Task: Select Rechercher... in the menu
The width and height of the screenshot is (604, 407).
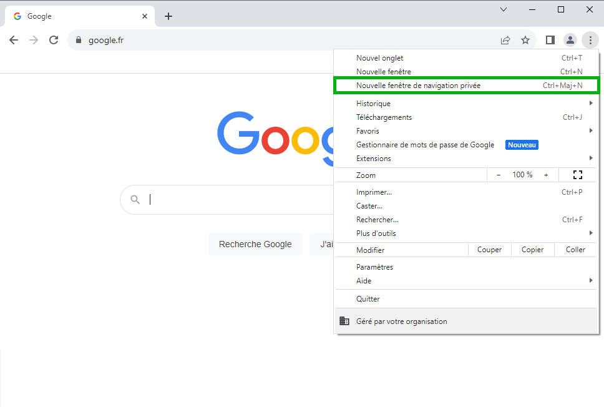Action: pyautogui.click(x=466, y=220)
